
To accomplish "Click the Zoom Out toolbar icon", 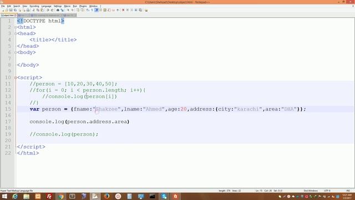I will coord(73,10).
